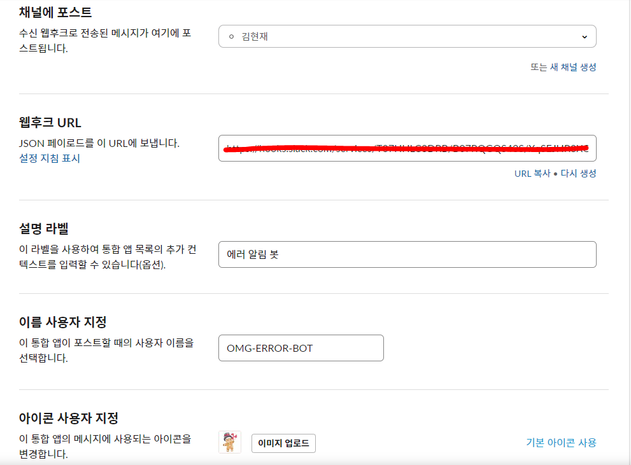Reset icon using 기본 아이콘 사용 link
Image resolution: width=631 pixels, height=465 pixels.
coord(561,443)
